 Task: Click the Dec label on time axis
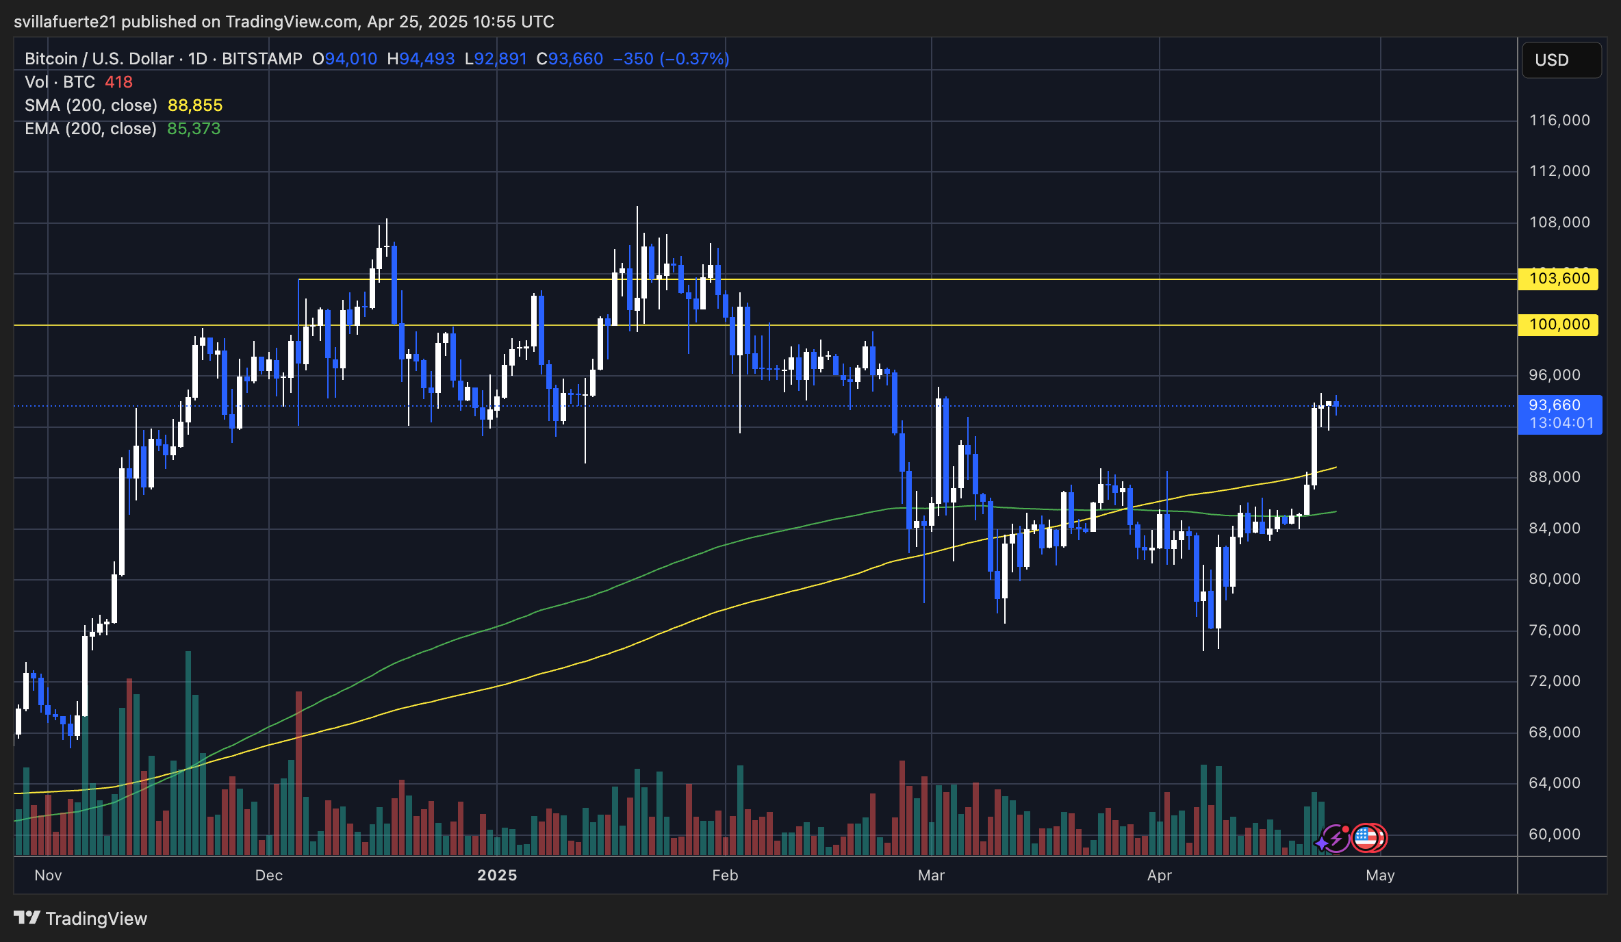[x=268, y=875]
